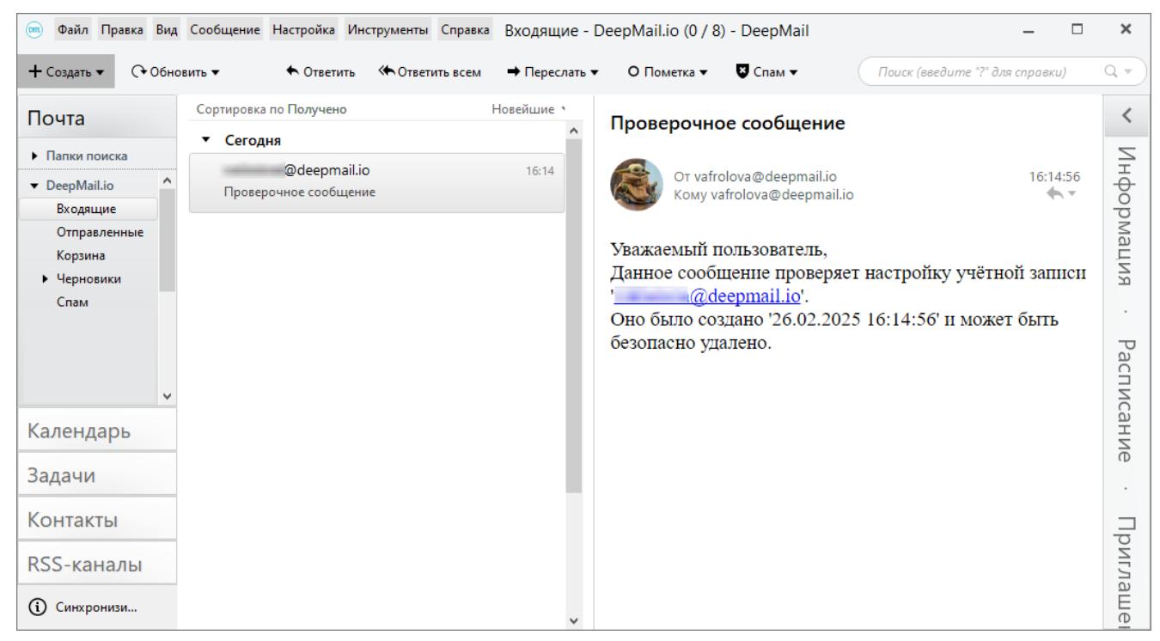The image size is (1160, 641).
Task: Open the Расписание side tab
Action: tap(1127, 400)
